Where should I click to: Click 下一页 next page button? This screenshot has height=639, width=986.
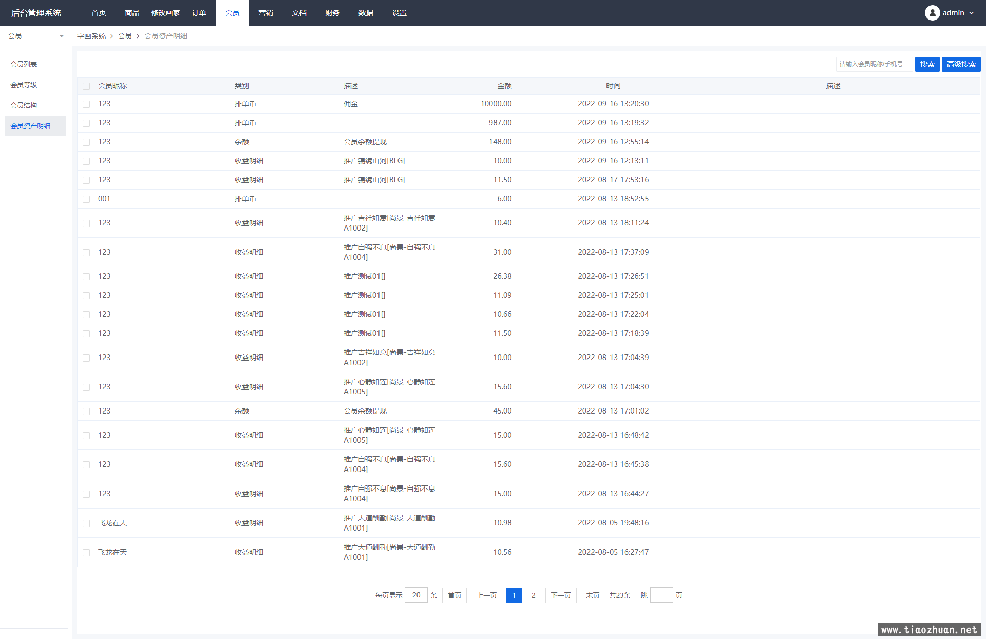click(560, 595)
